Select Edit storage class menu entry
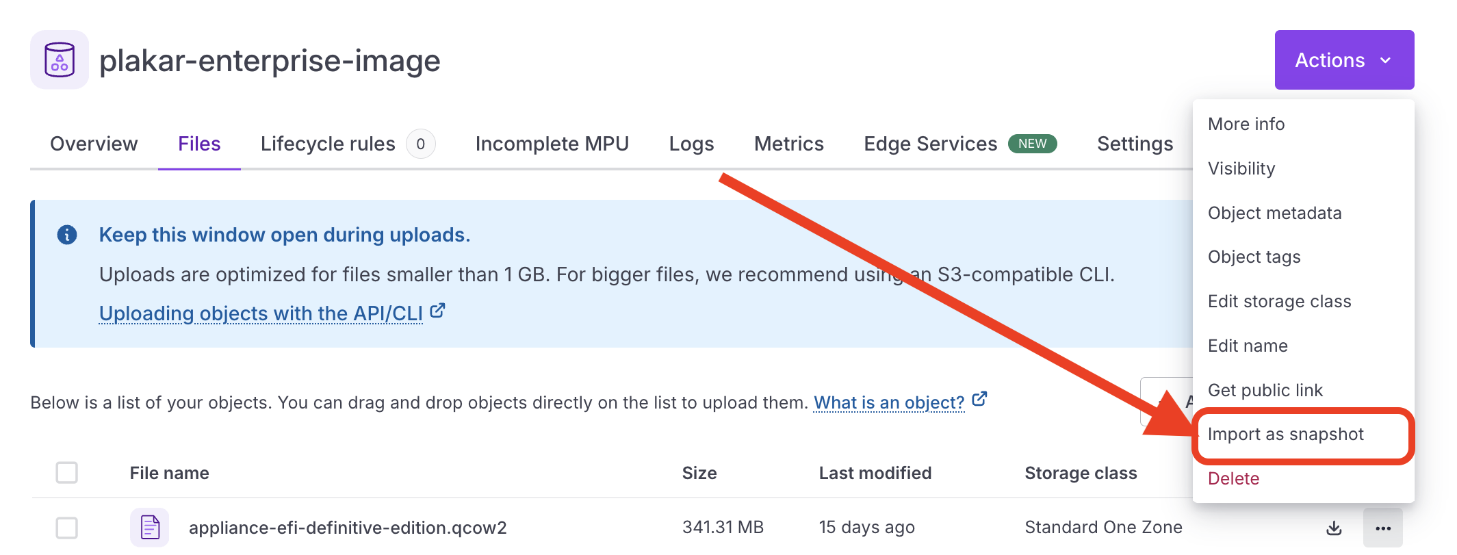Viewport: 1457px width, 555px height. coord(1279,301)
